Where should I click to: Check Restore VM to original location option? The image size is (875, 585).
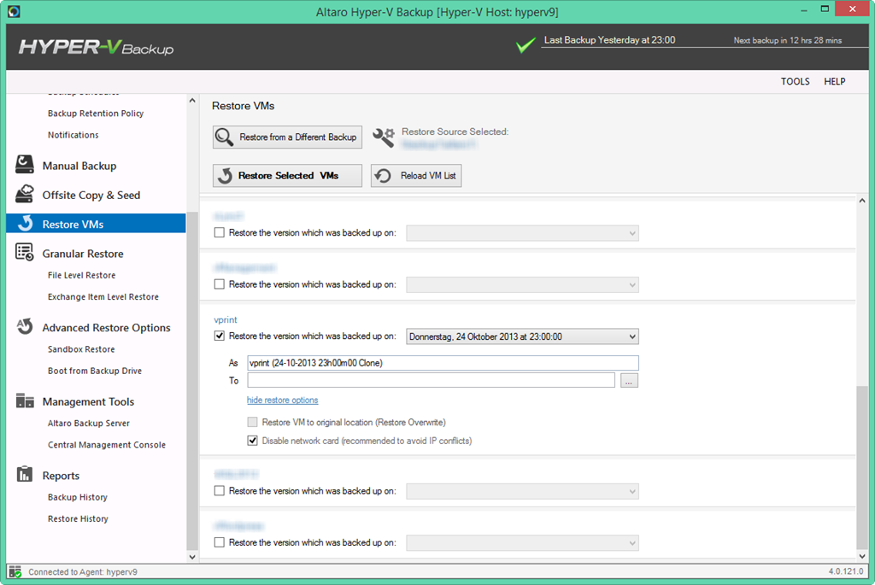(x=252, y=422)
